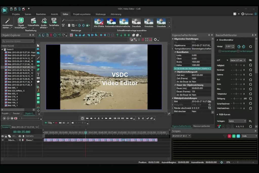259x173 pixels.
Task: Click the zoom-out minus icon on timeline
Action: coord(8,119)
